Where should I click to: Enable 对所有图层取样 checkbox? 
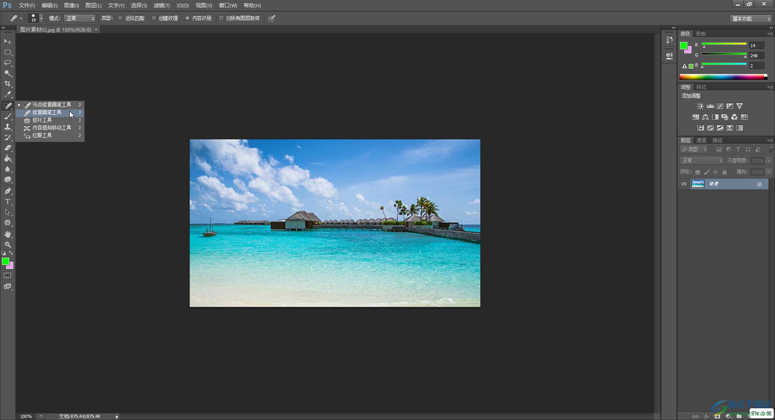click(x=221, y=18)
